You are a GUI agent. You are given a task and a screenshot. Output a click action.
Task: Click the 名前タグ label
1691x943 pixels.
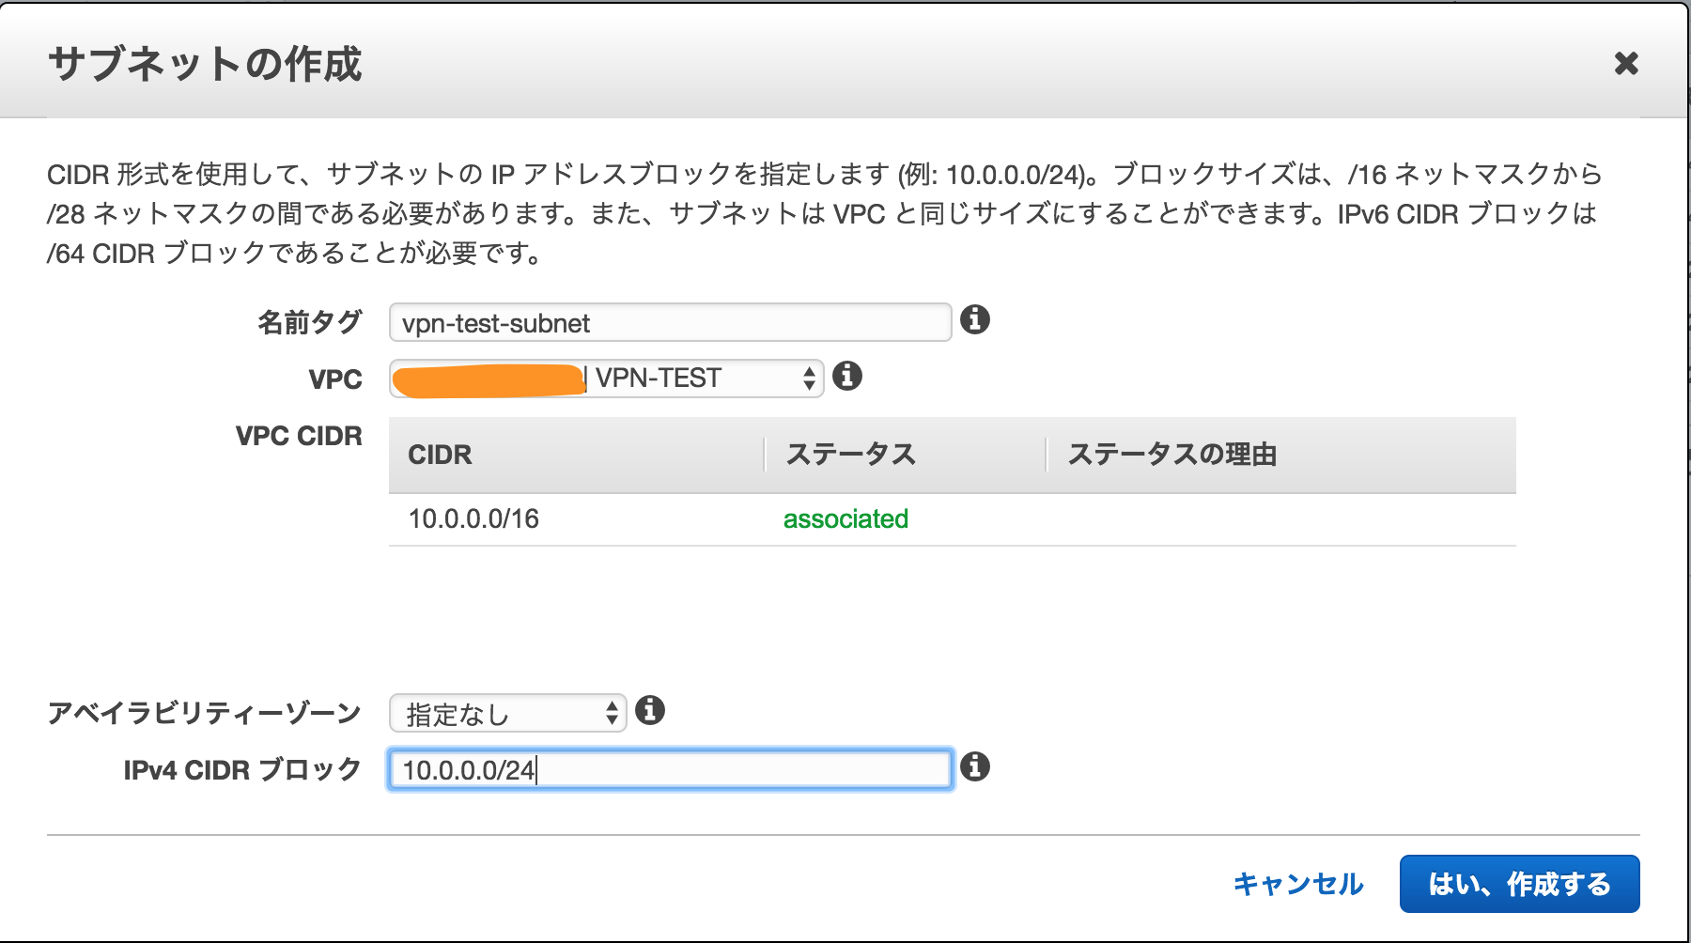(310, 323)
